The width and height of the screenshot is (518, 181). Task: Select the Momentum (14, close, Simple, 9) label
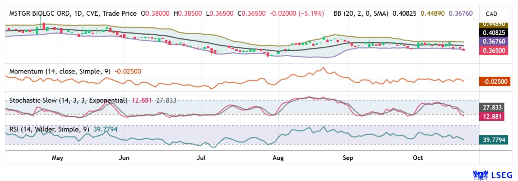61,71
